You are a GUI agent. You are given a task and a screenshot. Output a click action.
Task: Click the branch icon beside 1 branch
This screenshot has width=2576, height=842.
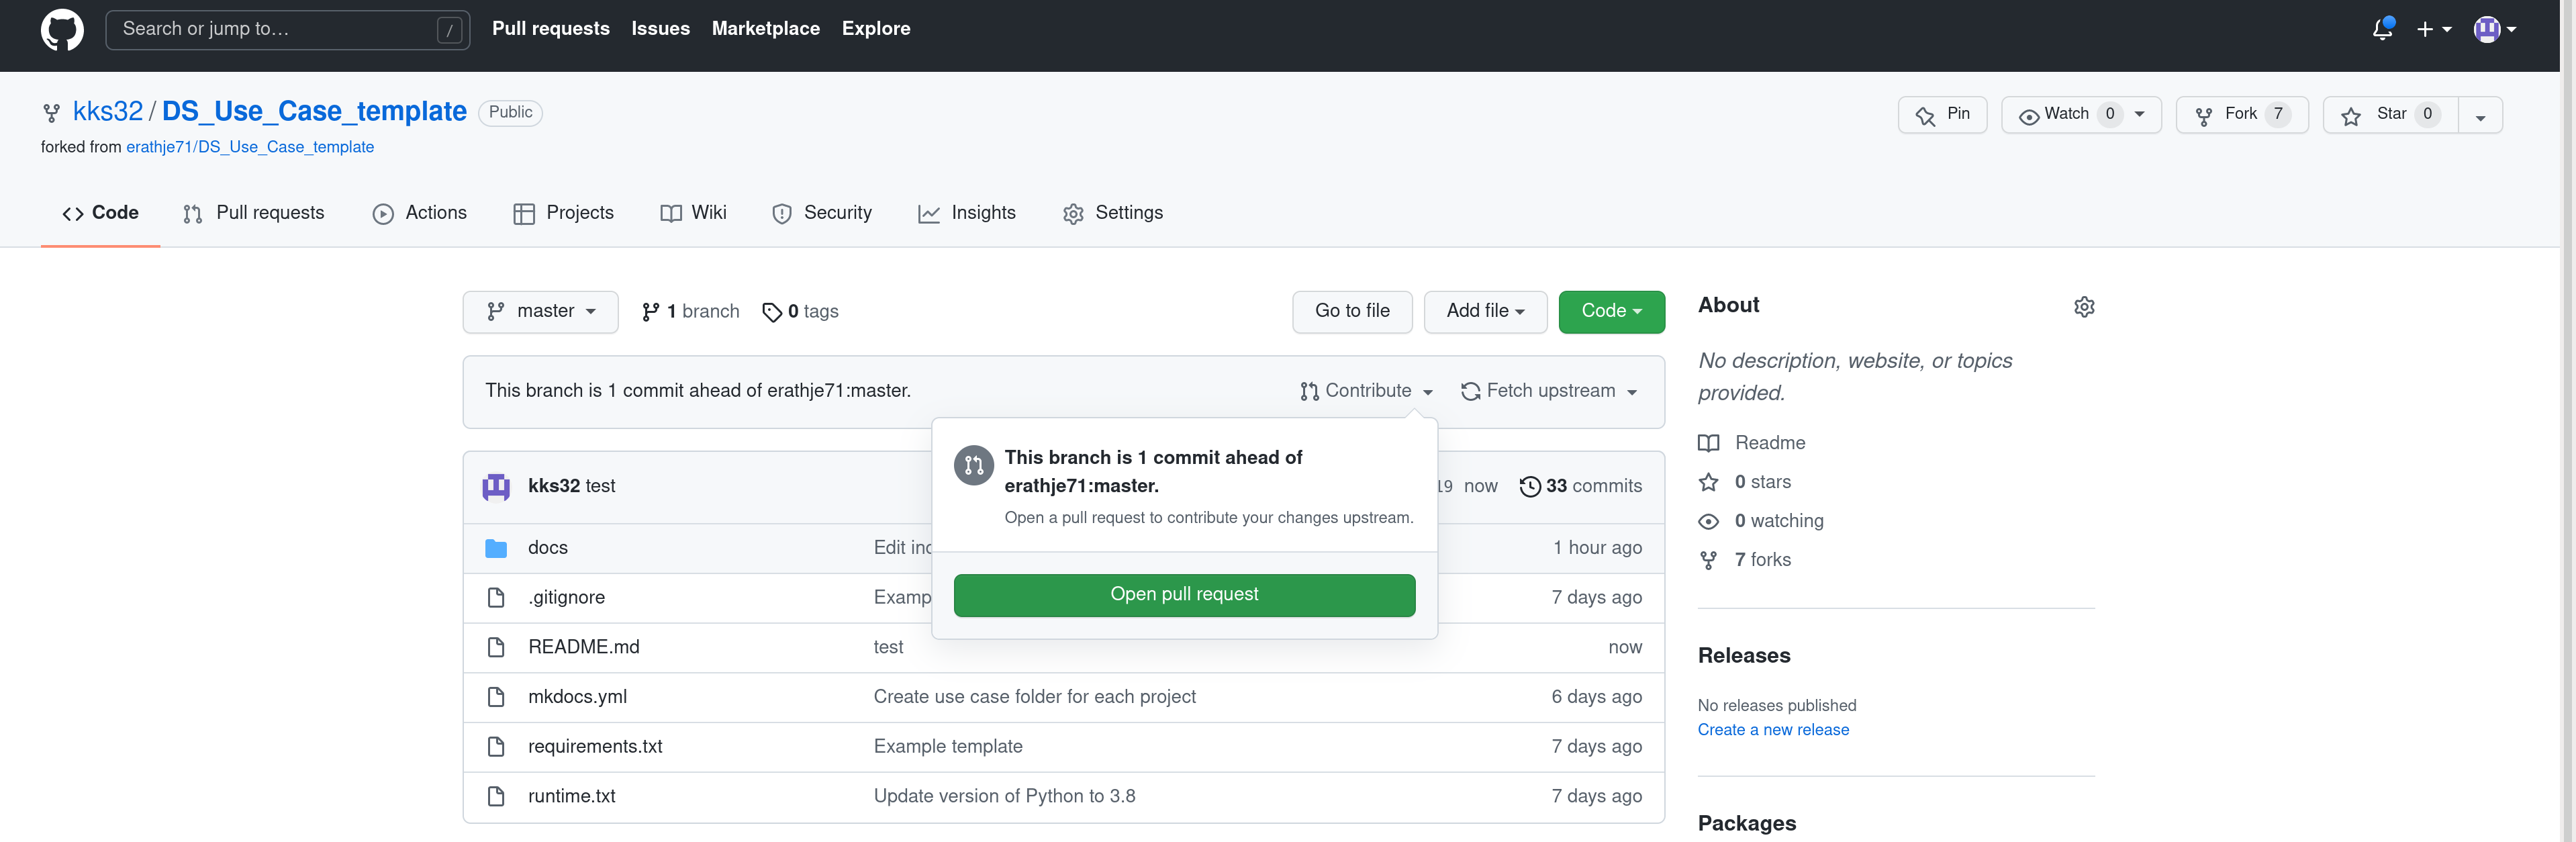pos(650,312)
